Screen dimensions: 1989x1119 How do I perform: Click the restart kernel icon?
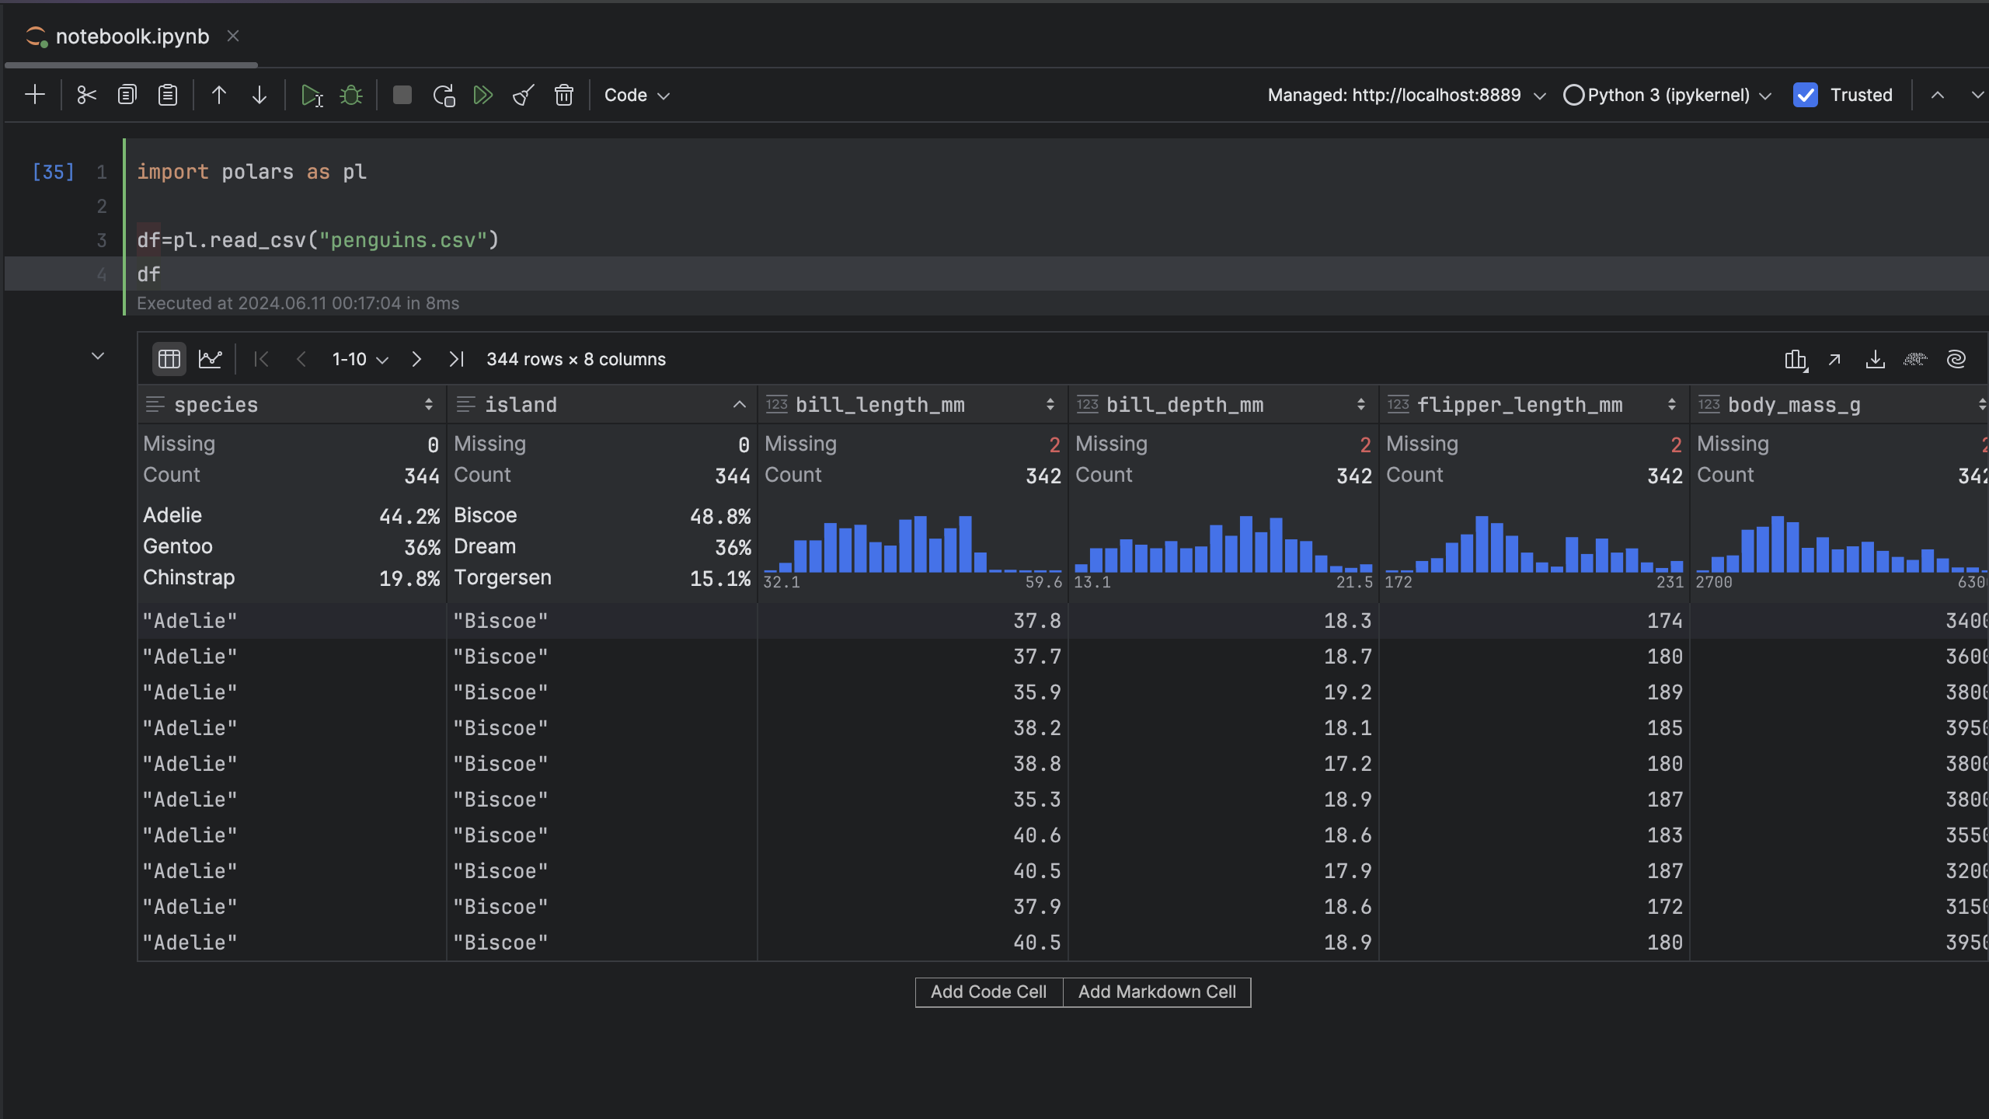(x=444, y=94)
